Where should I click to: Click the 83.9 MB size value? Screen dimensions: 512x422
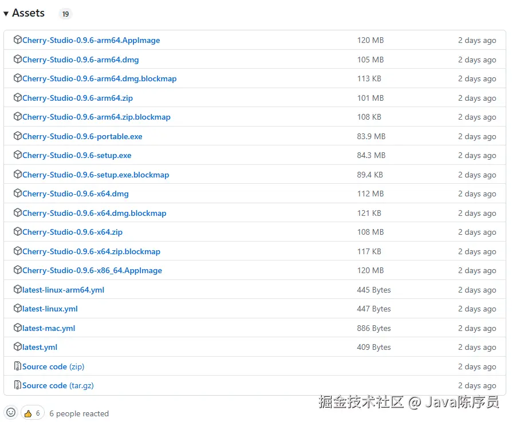pos(371,136)
